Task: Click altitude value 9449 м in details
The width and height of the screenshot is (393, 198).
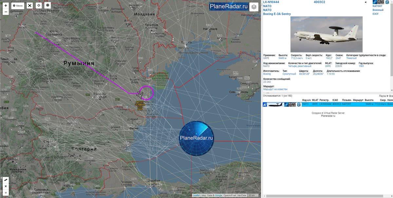Action: point(283,58)
